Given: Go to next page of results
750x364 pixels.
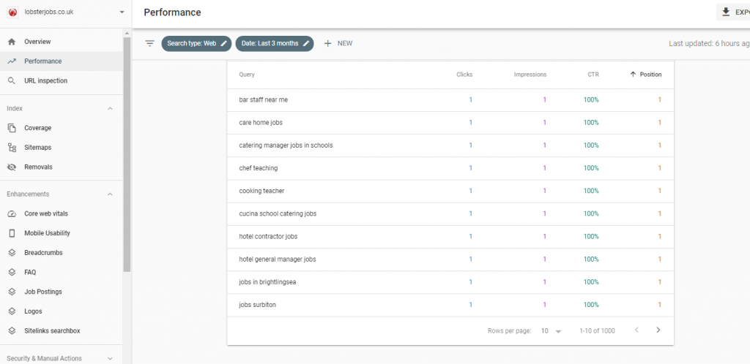Looking at the screenshot, I should [x=658, y=330].
